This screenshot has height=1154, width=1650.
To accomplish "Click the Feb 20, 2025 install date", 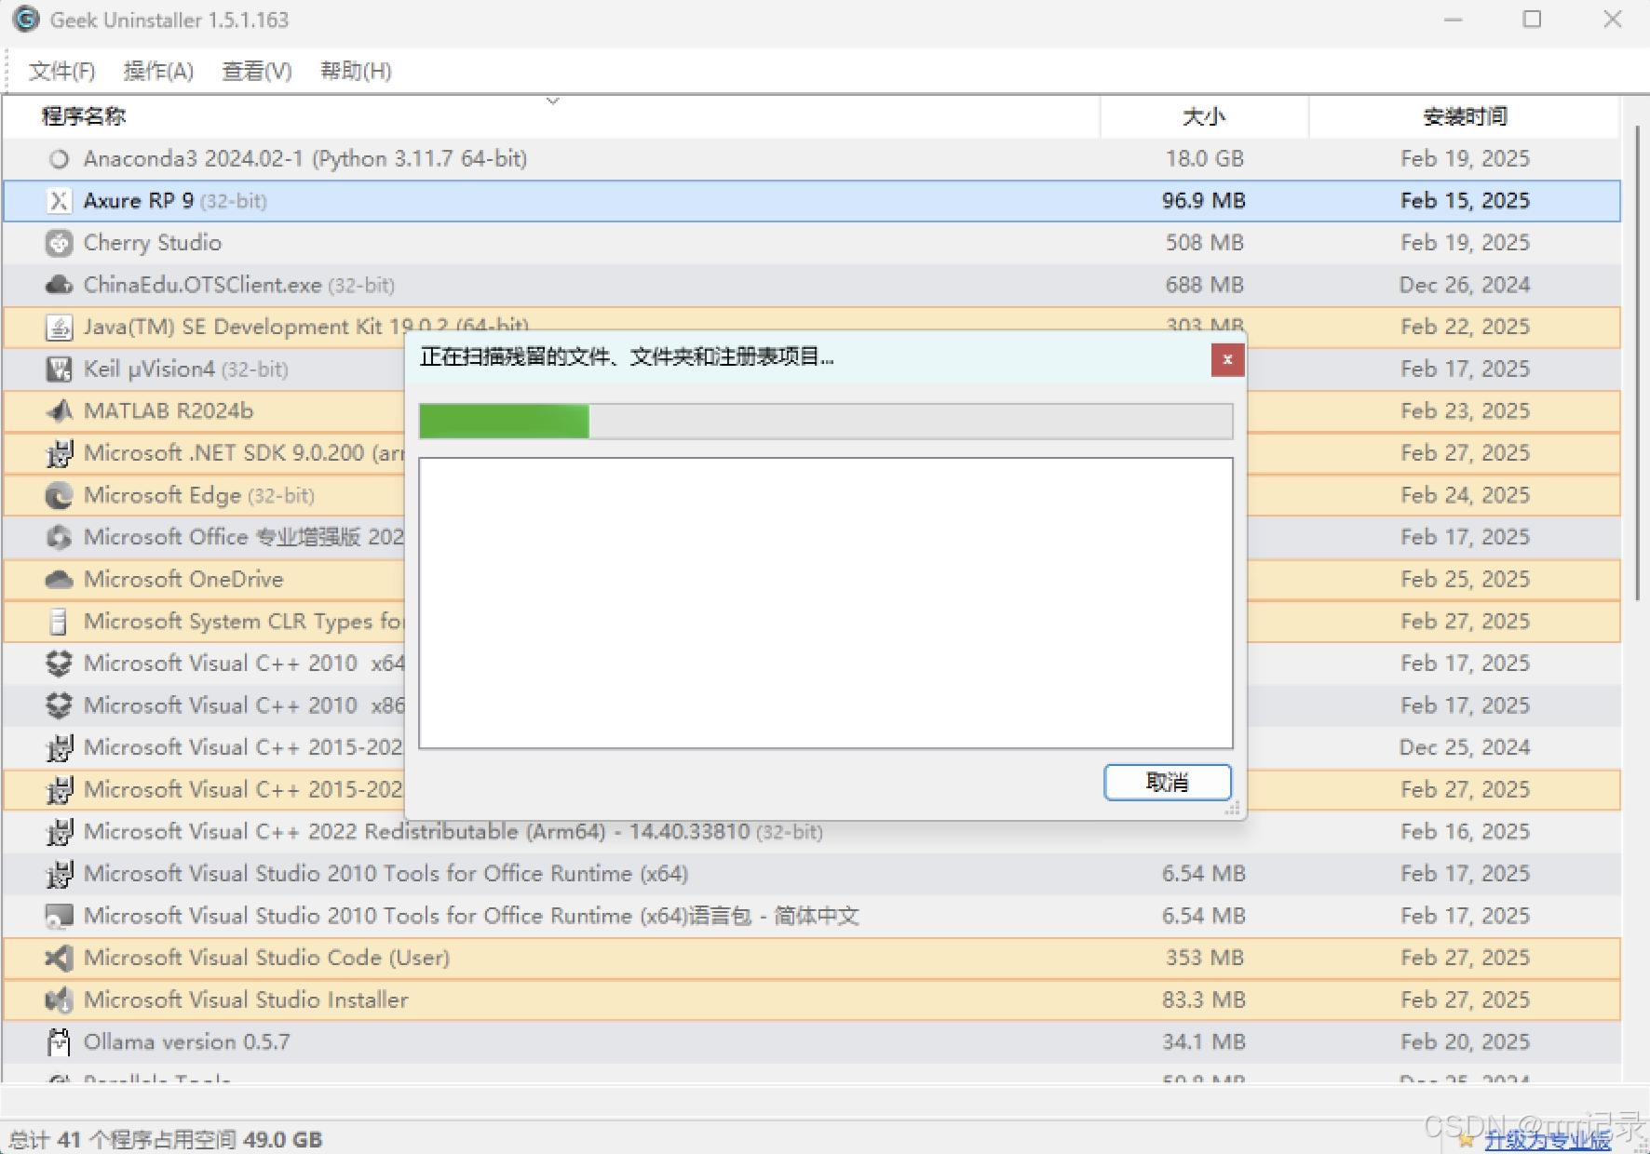I will pos(1465,1042).
